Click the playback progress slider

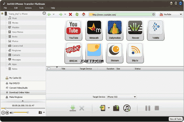tap(23, 108)
